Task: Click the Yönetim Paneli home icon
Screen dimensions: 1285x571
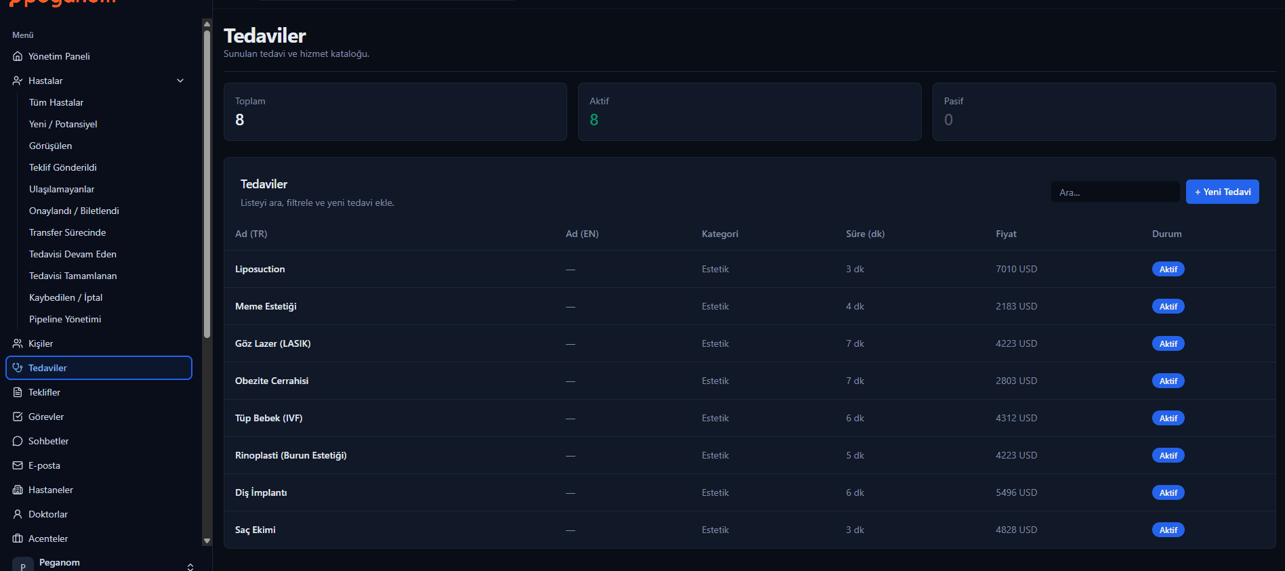Action: click(18, 56)
